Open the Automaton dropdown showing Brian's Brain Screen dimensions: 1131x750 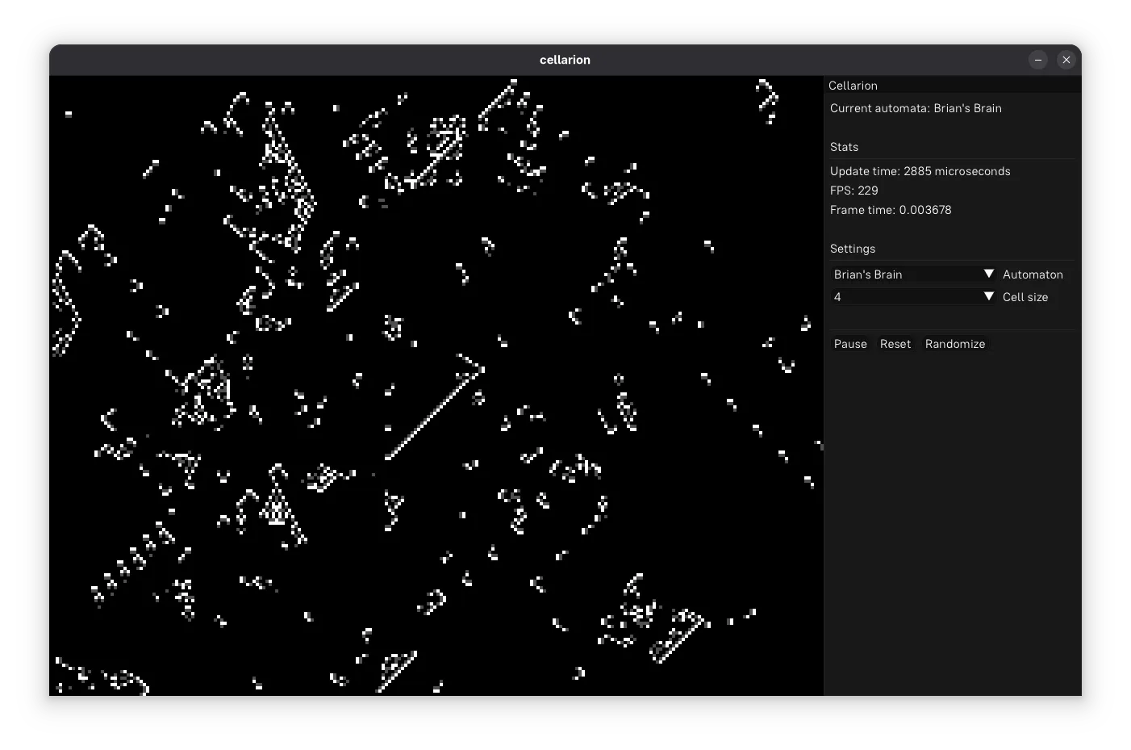point(914,274)
